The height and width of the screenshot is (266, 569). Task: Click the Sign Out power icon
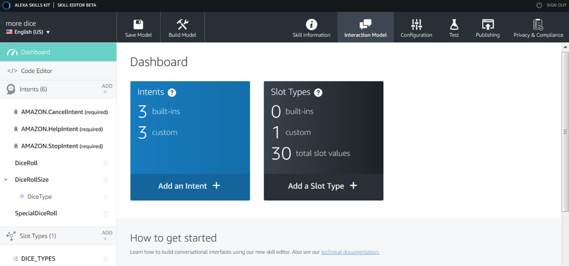539,5
